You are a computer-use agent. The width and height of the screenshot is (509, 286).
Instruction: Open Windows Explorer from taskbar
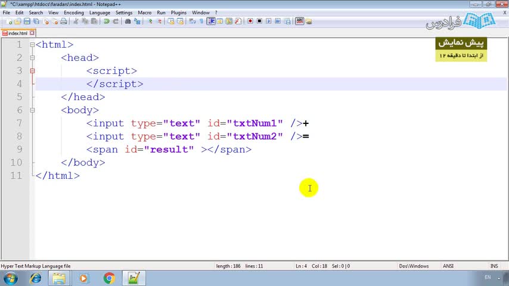pos(59,278)
